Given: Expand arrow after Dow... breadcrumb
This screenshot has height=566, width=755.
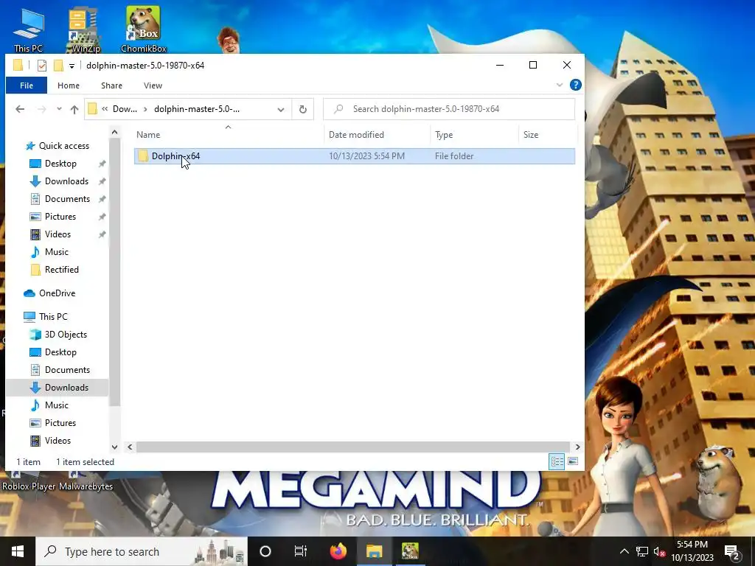Looking at the screenshot, I should click(x=145, y=109).
